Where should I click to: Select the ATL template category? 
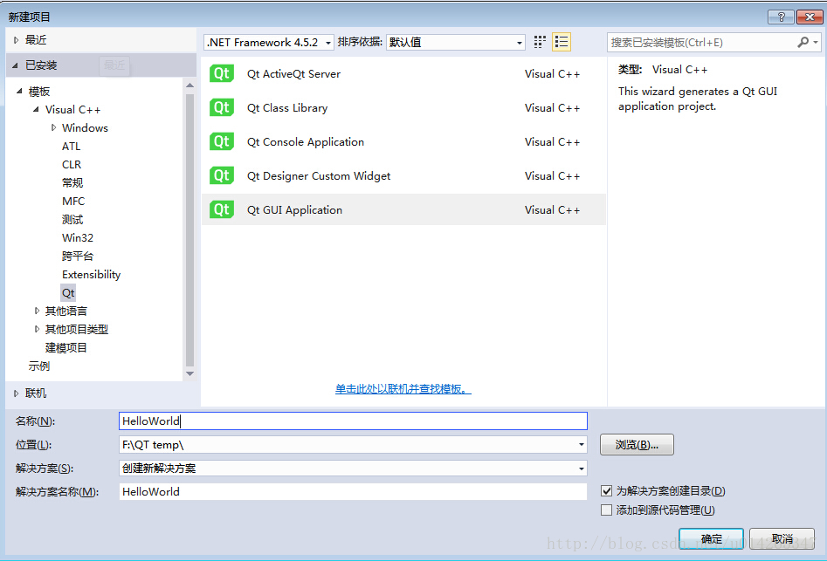pyautogui.click(x=72, y=146)
